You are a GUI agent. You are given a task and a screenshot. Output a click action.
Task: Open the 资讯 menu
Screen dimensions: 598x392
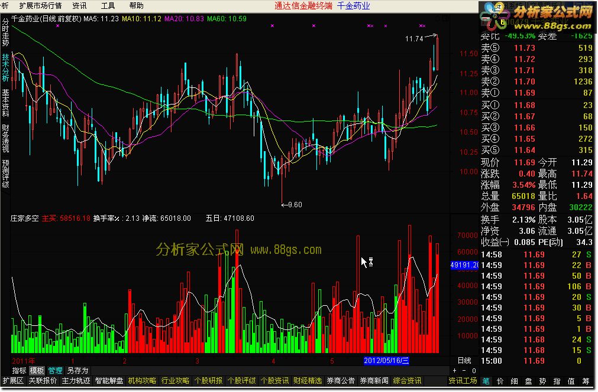(x=79, y=6)
